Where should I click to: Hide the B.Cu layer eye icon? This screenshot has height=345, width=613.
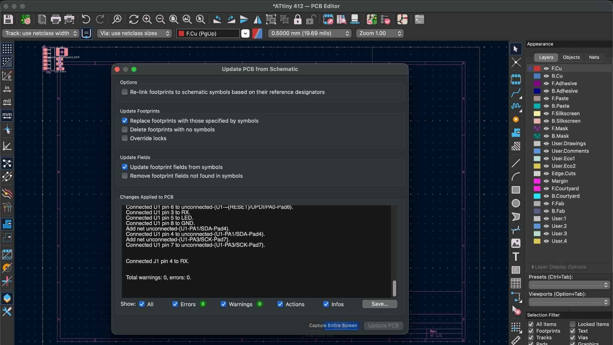point(546,76)
